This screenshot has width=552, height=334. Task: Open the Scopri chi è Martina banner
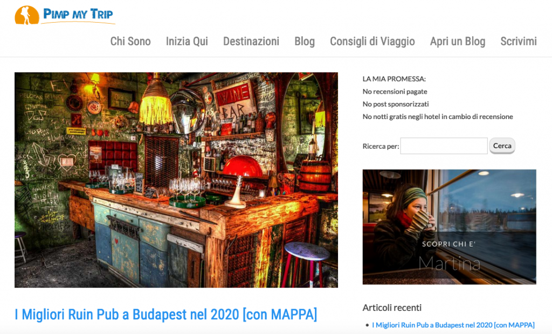[449, 227]
